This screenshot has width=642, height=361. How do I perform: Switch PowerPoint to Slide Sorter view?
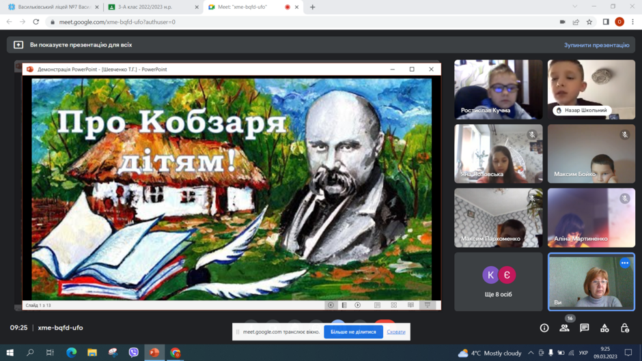pyautogui.click(x=394, y=305)
